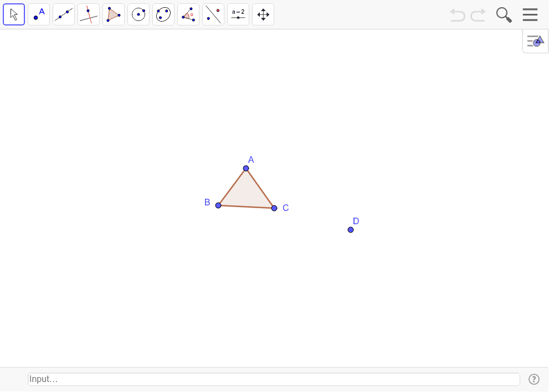This screenshot has width=549, height=392.
Task: Select Reflect about Line tool
Action: (x=213, y=14)
